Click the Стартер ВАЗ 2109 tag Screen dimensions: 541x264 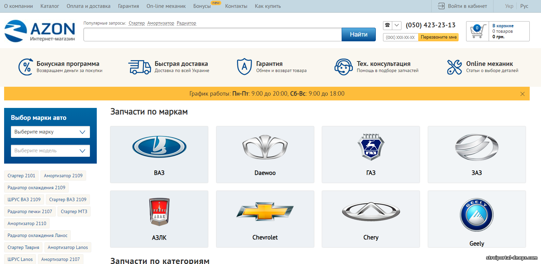(68, 199)
